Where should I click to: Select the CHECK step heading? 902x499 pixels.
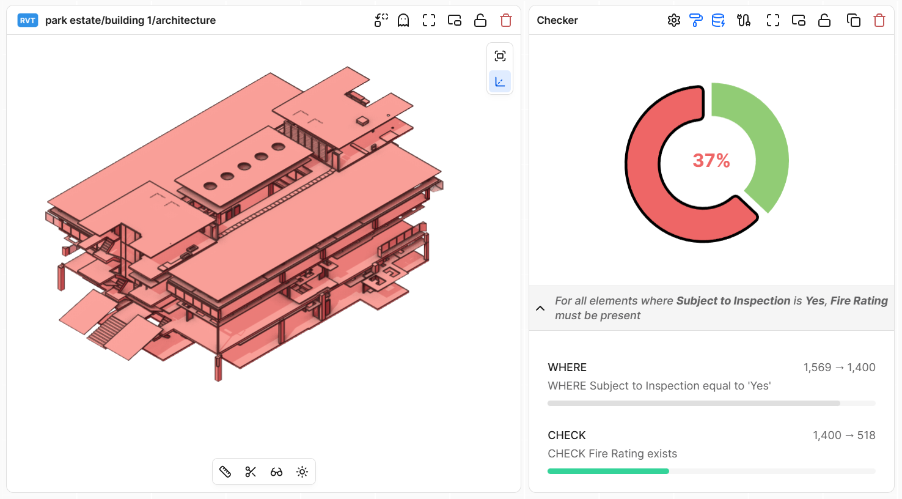point(566,435)
